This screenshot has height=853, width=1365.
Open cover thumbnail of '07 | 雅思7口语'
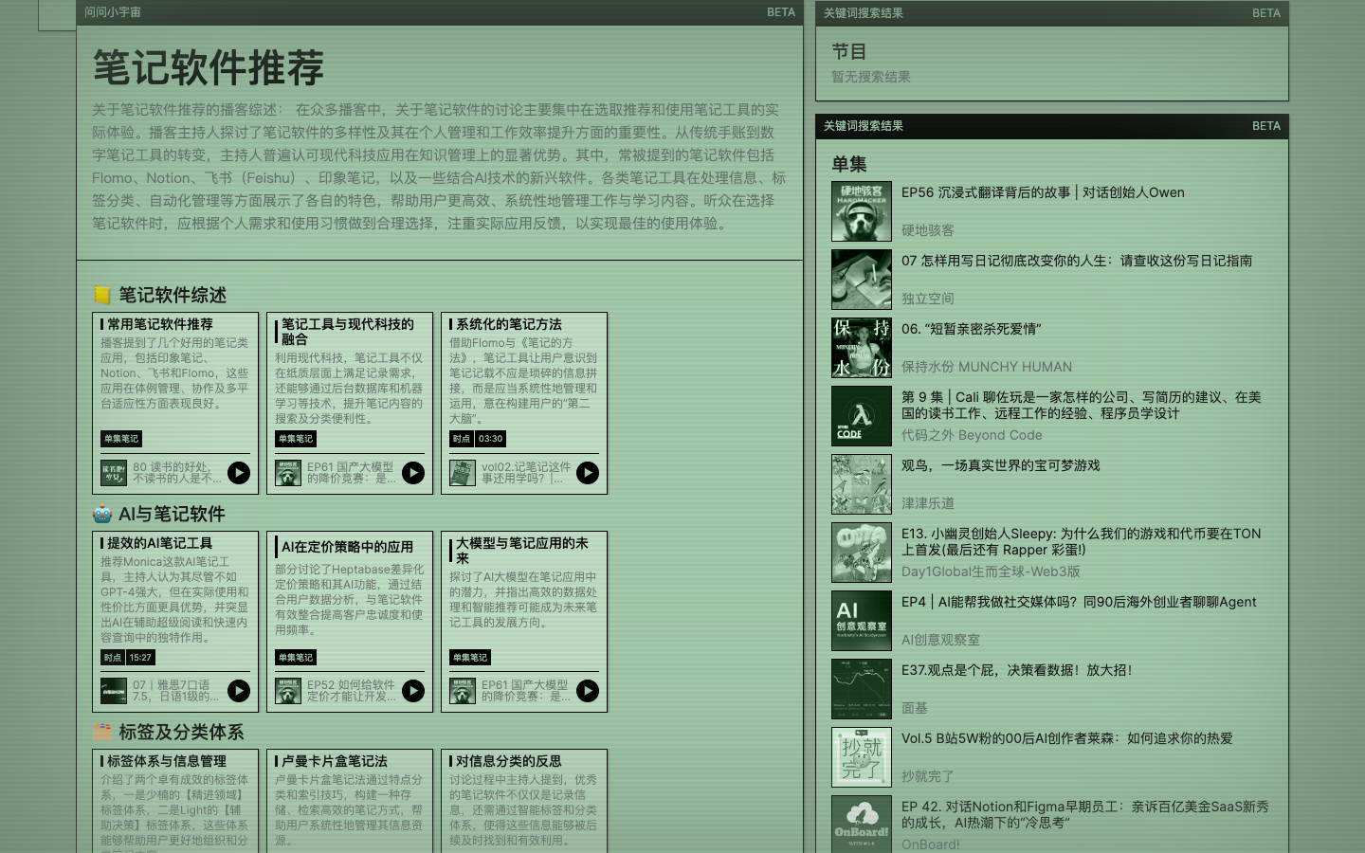tap(114, 691)
